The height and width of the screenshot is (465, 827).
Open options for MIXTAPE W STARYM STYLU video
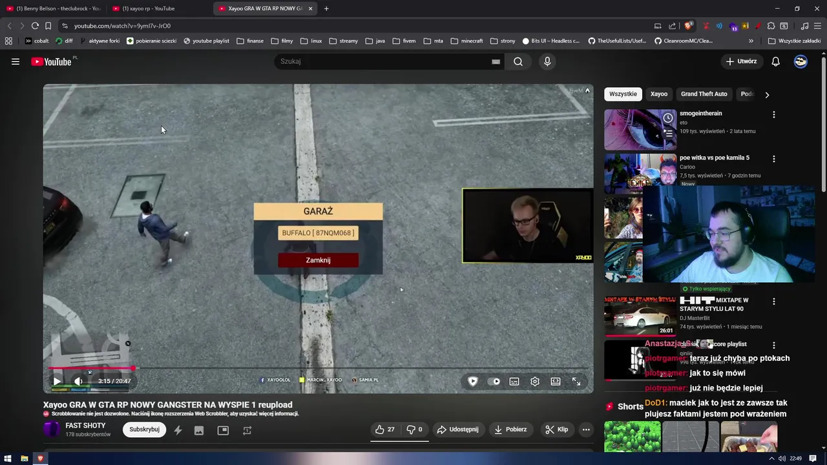pos(774,302)
